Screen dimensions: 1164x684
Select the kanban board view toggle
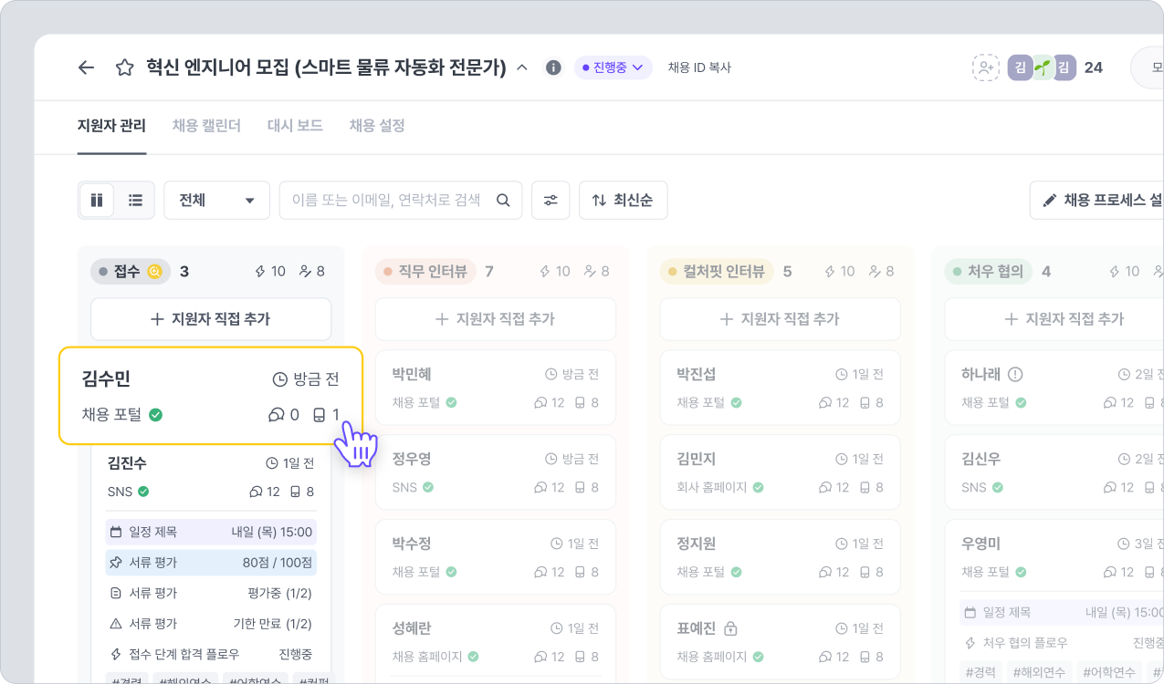click(97, 200)
